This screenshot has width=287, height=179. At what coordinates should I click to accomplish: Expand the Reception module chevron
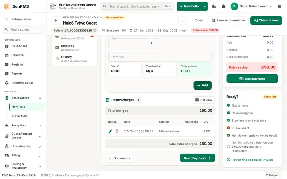tap(40, 126)
